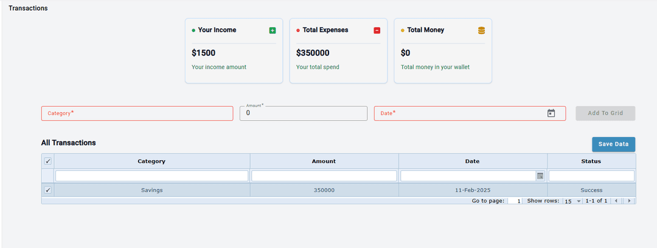Focus the Amount input field
The width and height of the screenshot is (657, 248).
point(304,113)
